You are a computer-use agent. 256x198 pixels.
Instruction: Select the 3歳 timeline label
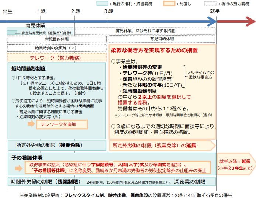[109, 11]
